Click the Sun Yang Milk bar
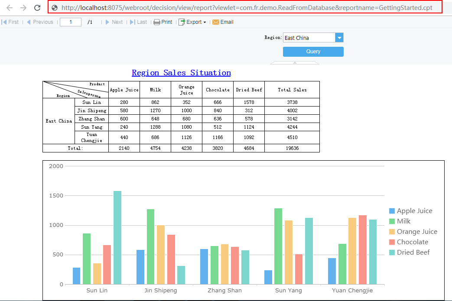 coord(278,246)
